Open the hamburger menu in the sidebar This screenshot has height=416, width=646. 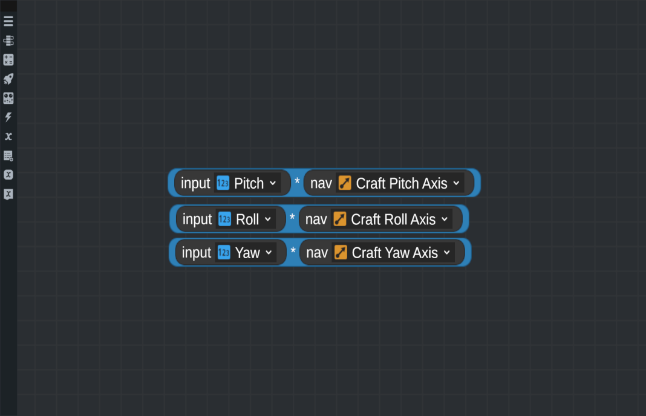coord(8,21)
